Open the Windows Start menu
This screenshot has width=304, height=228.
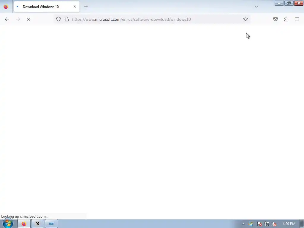(8, 224)
